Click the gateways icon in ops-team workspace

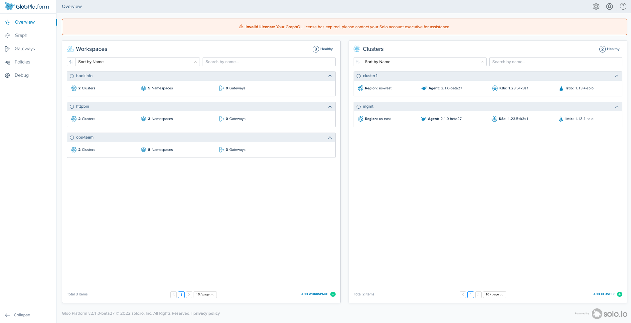[x=221, y=150]
